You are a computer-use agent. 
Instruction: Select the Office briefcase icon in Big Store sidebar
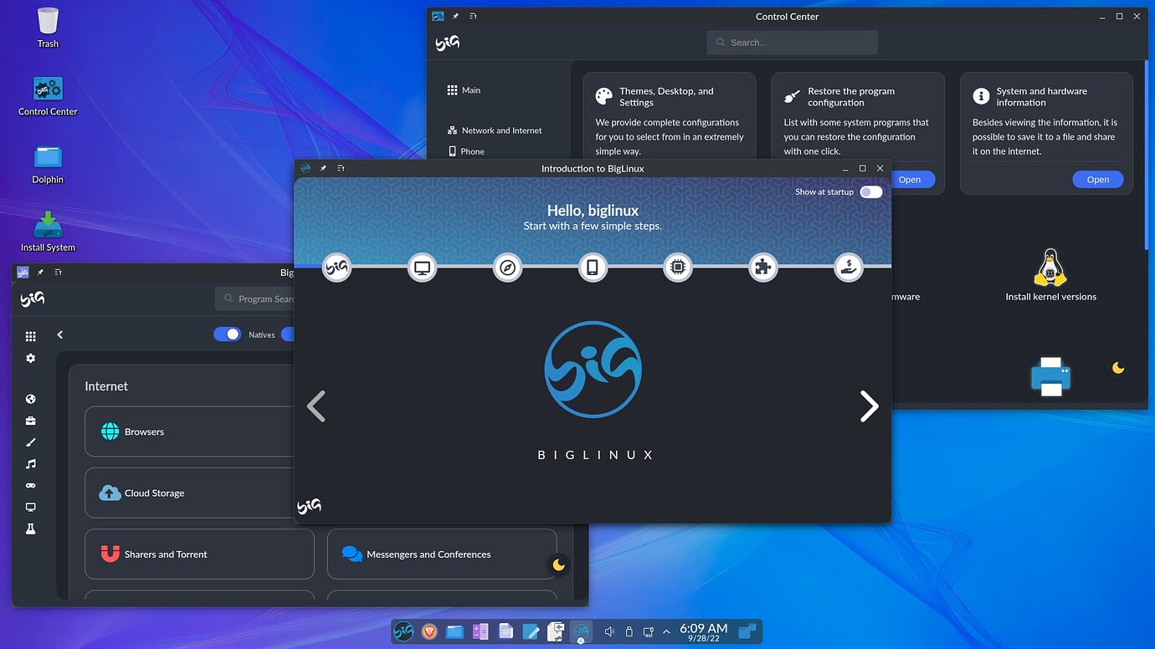[x=30, y=421]
